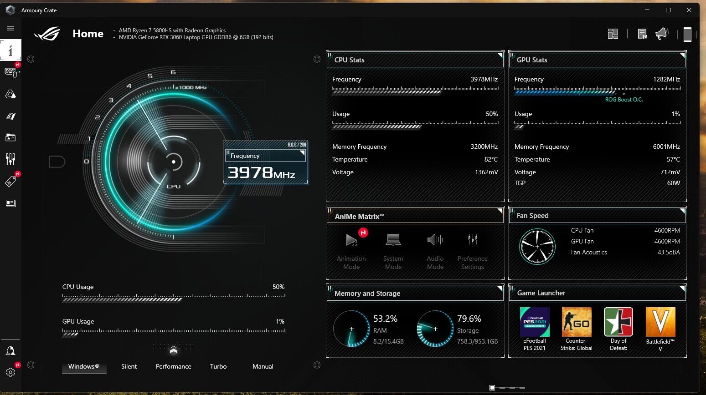Open Settings gear icon in sidebar
Screen dimensions: 706x395
click(10, 372)
